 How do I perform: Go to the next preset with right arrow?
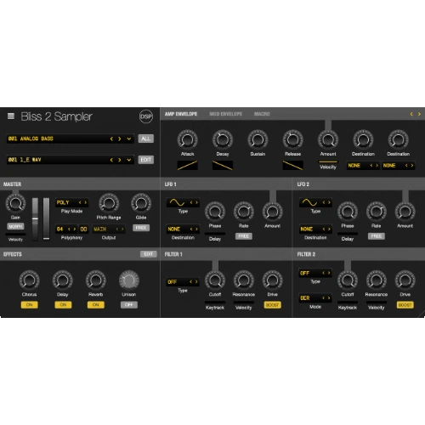click(120, 139)
